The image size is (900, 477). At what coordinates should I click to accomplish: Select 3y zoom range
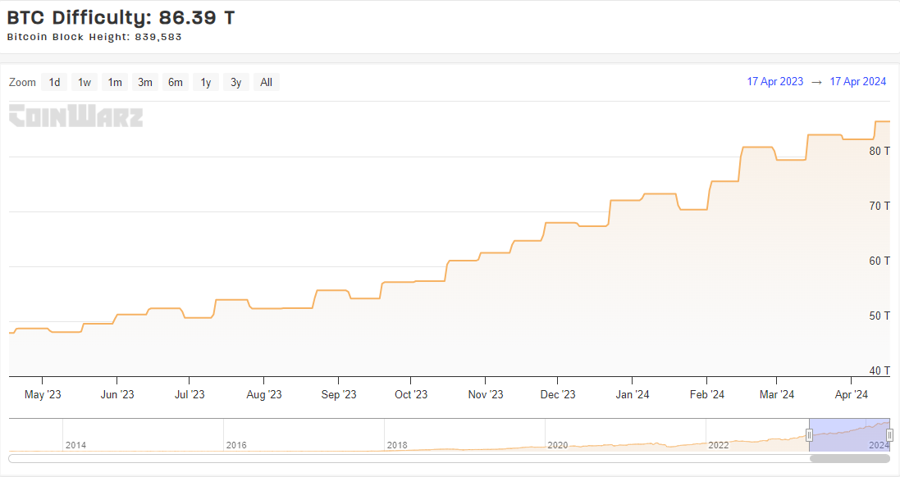(235, 82)
